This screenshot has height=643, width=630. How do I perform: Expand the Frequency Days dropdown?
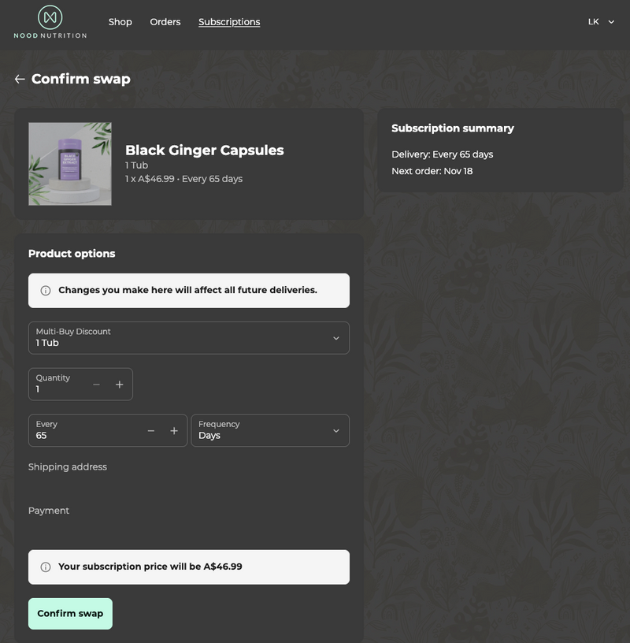270,431
